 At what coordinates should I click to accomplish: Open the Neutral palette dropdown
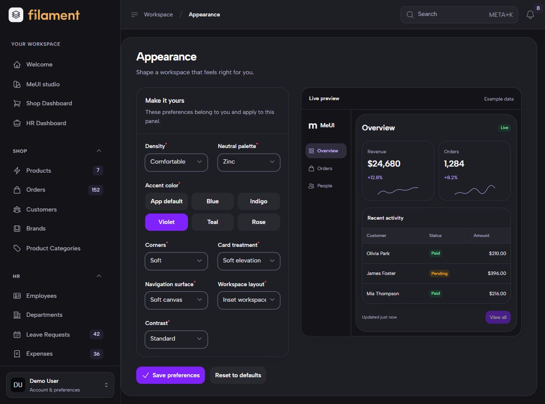tap(249, 162)
